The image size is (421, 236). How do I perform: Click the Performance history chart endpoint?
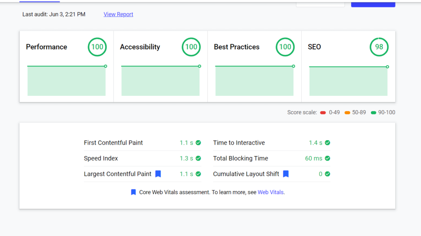106,66
